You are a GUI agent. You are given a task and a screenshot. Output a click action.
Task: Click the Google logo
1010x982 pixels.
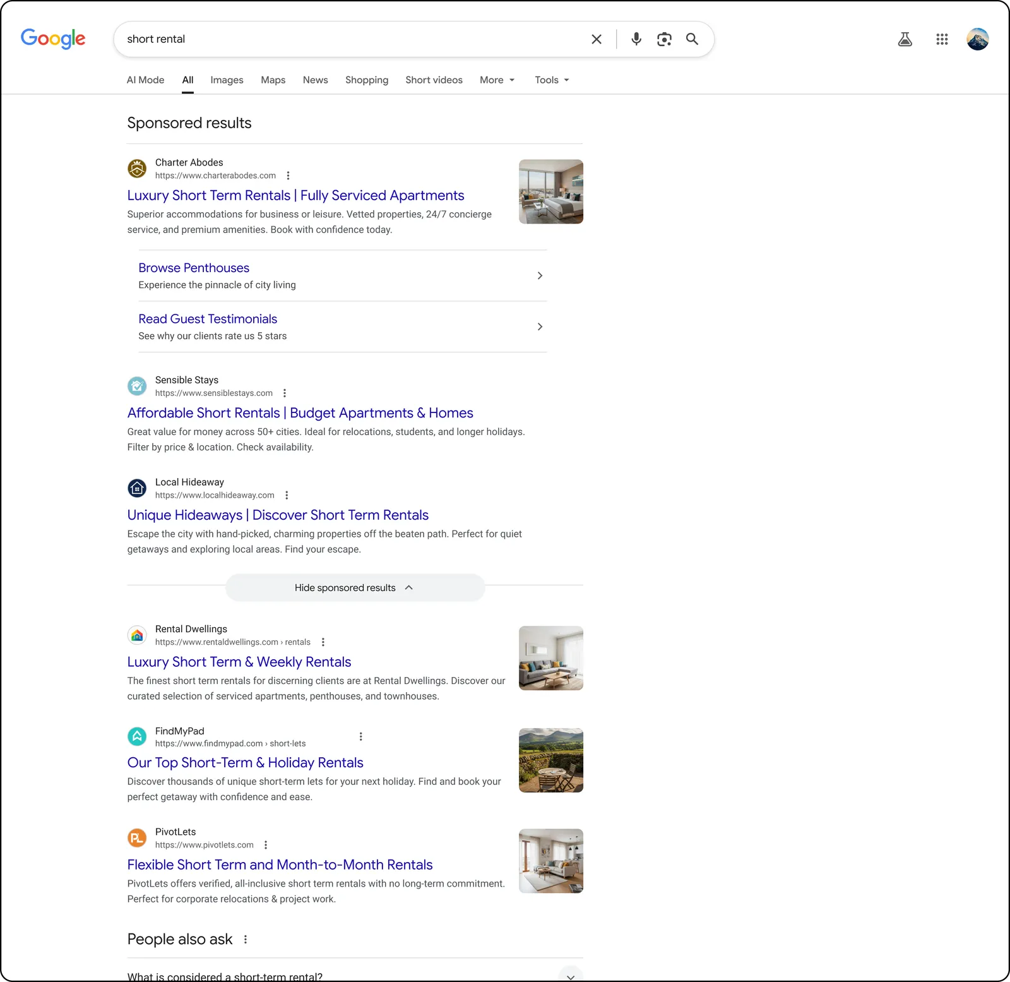click(x=53, y=39)
